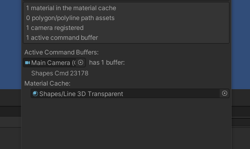Viewport: 250px width, 149px height.
Task: Click the blue scene area left of window
Action: pos(11,45)
